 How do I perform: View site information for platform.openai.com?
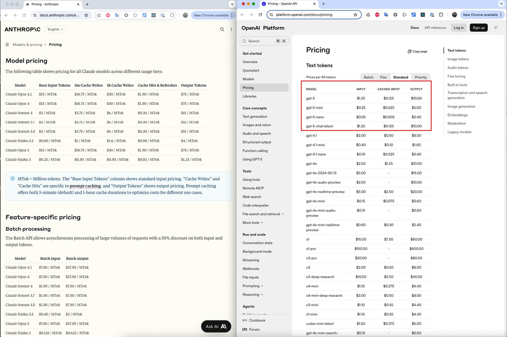point(272,15)
